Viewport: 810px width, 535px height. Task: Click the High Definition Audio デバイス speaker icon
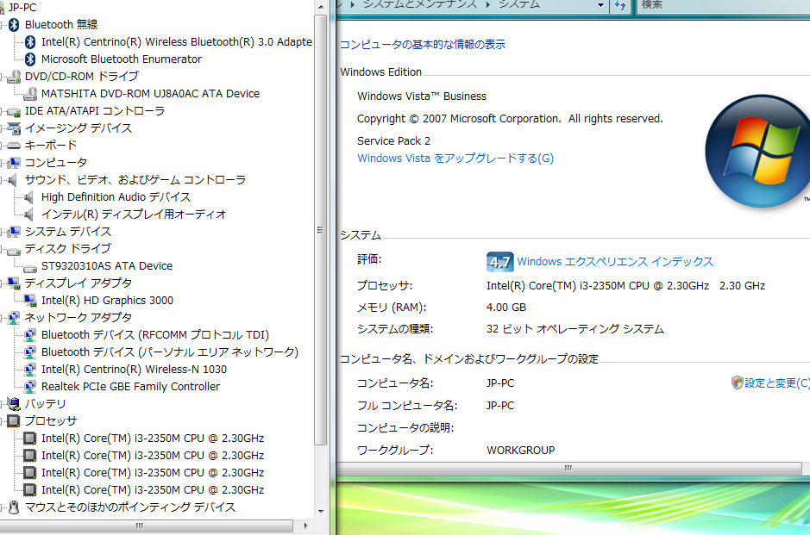(x=30, y=197)
